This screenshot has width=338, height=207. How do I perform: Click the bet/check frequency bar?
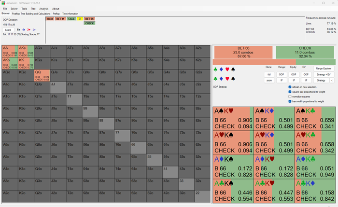274,62
